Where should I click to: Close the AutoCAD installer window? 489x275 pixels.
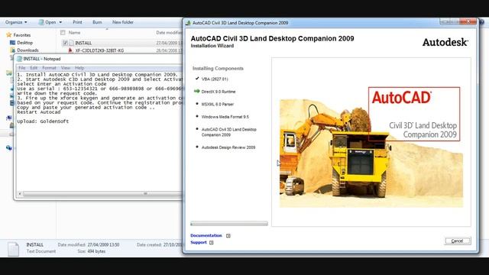[468, 21]
